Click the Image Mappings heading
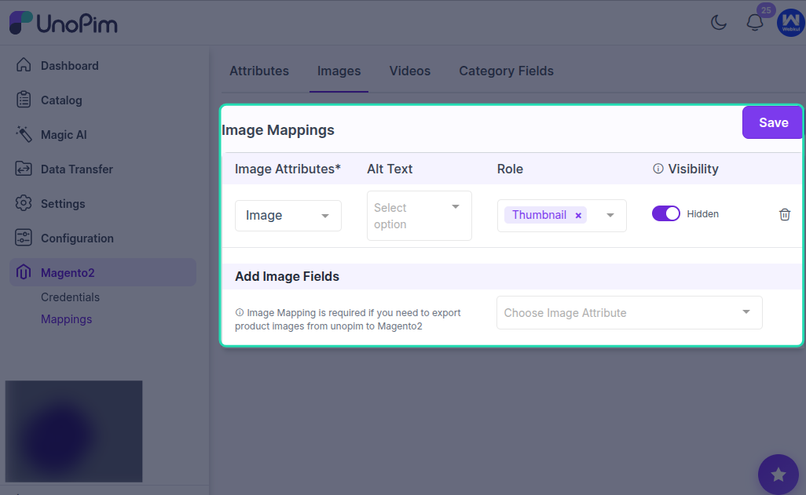Screen dimensions: 806x495 (x=277, y=130)
